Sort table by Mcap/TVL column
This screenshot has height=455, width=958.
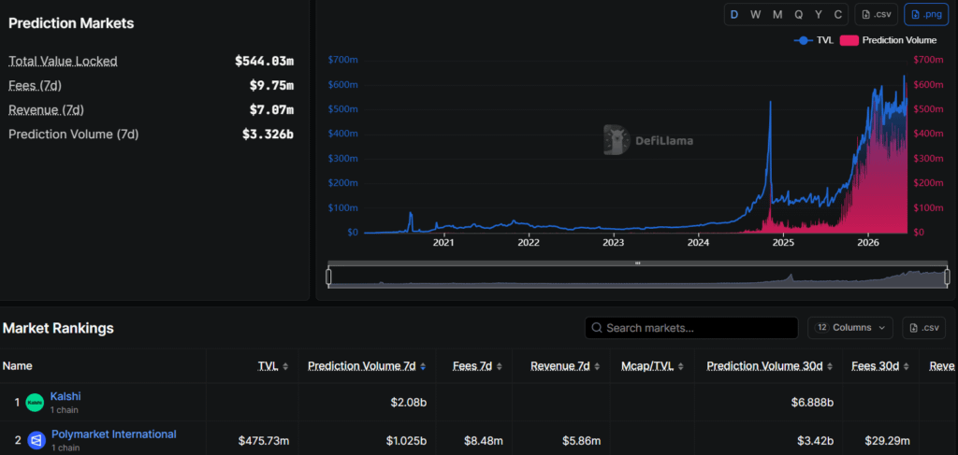click(x=652, y=366)
